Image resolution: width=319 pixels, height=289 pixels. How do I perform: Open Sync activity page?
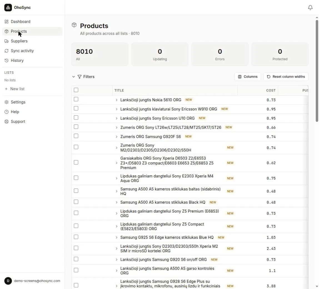32,51
